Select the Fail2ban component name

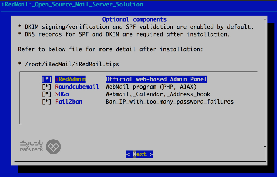pyautogui.click(x=69, y=102)
